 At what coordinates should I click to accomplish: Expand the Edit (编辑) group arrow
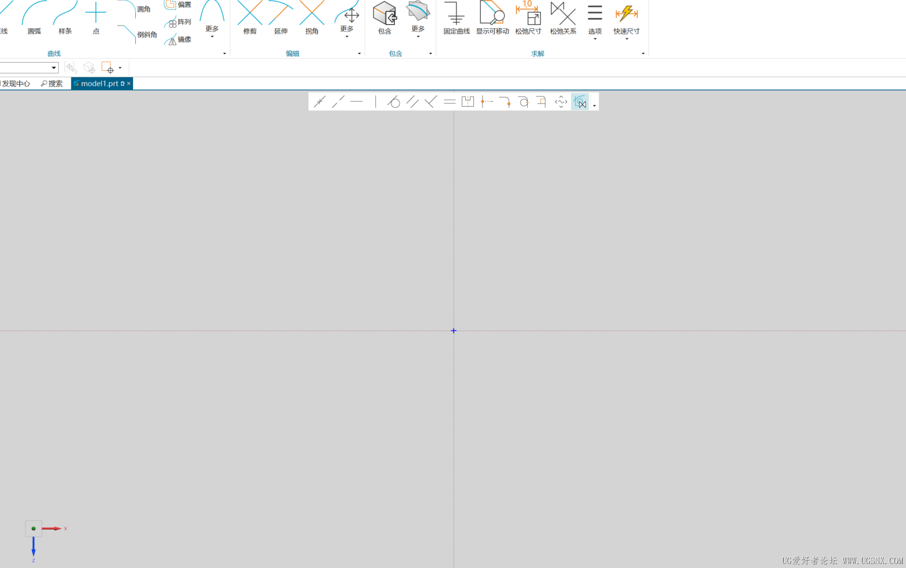pyautogui.click(x=359, y=53)
